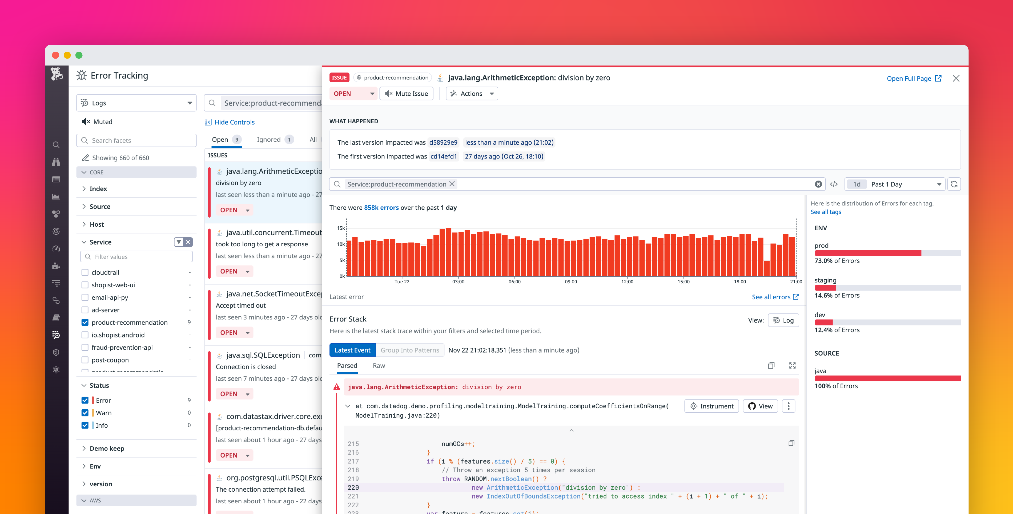Viewport: 1013px width, 514px height.
Task: Open the Notebooks icon in the left navigation
Action: [x=56, y=317]
